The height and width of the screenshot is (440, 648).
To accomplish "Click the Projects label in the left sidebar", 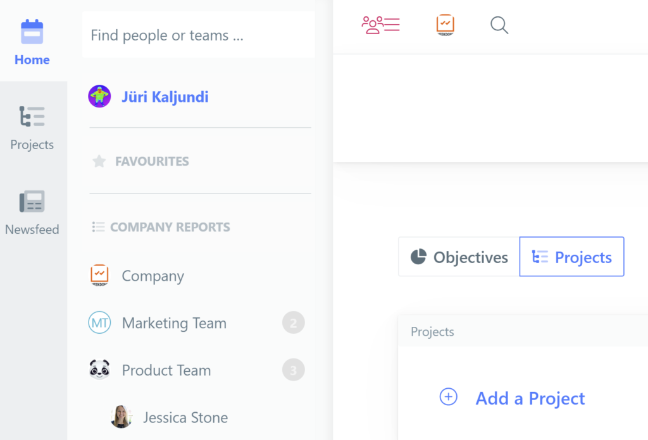I will 32,145.
